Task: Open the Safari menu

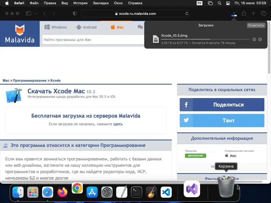Action: point(19,3)
